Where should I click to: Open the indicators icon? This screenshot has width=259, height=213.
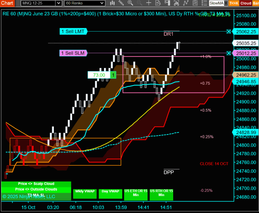click(x=186, y=3)
